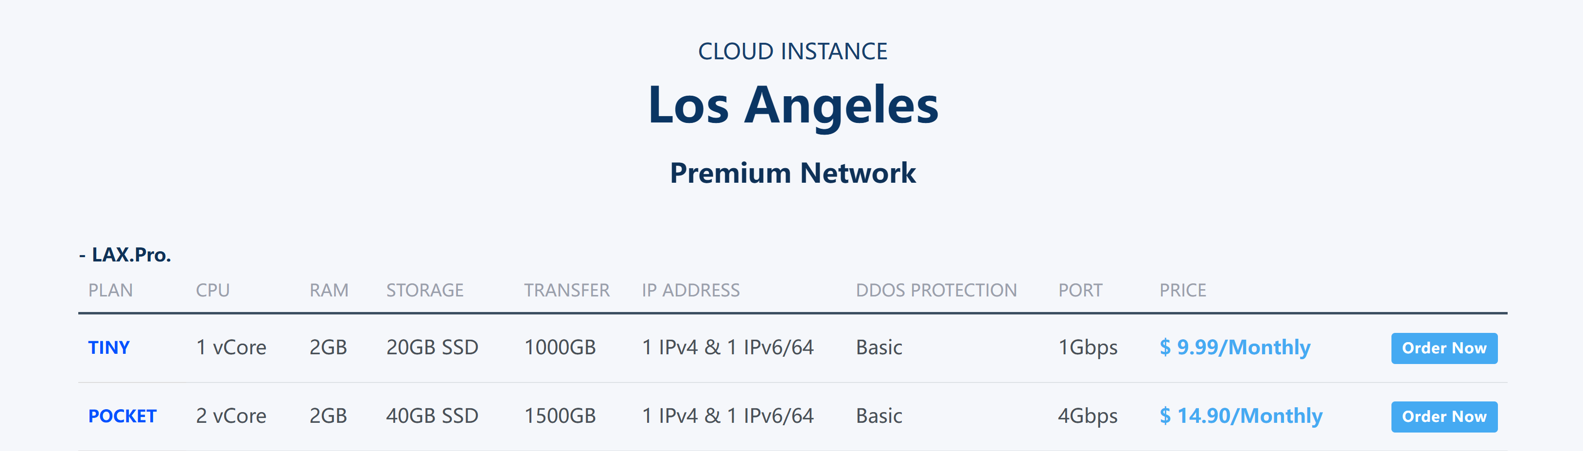Click the $ 14.90/Monthly price
1583x451 pixels.
[1241, 416]
